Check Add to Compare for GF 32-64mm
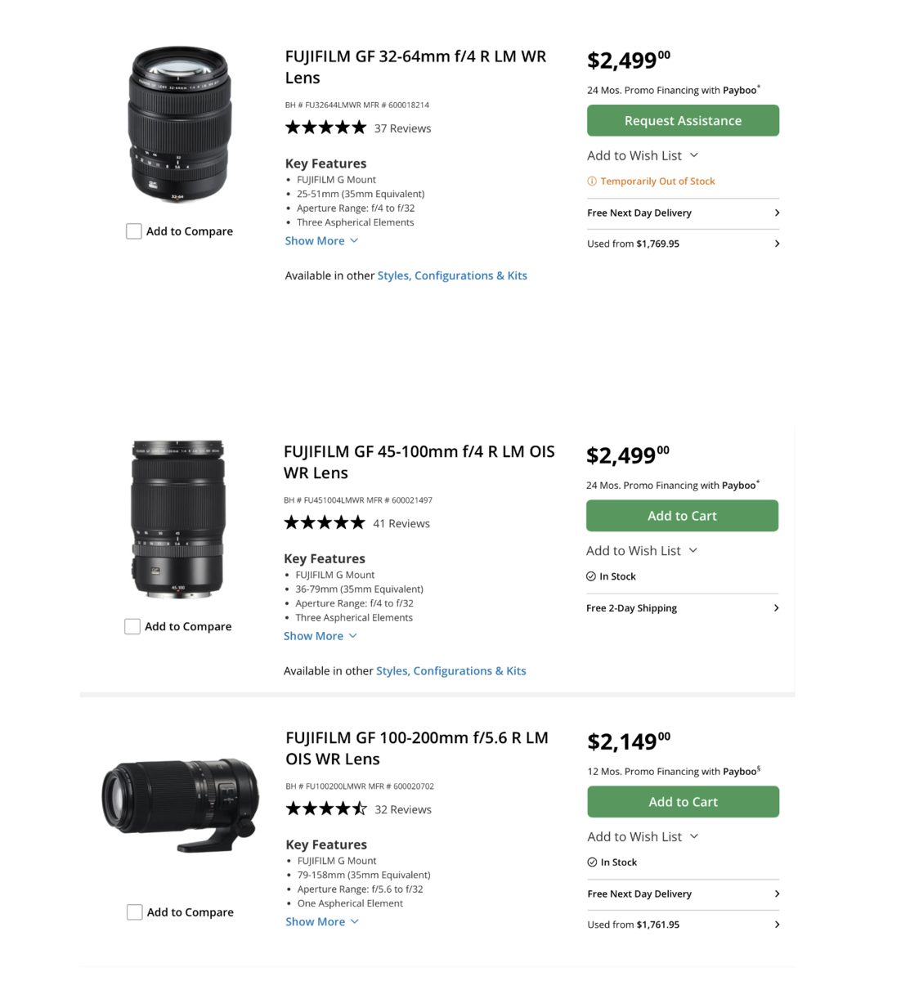The height and width of the screenshot is (981, 901). click(x=134, y=231)
